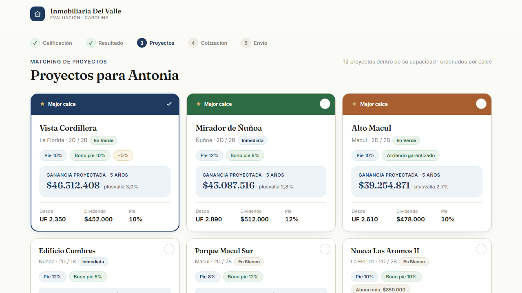Click the checkmark icon beside Calificación
The height and width of the screenshot is (293, 522).
(35, 43)
